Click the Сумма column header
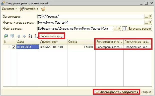155x96 pixels. tap(81, 42)
